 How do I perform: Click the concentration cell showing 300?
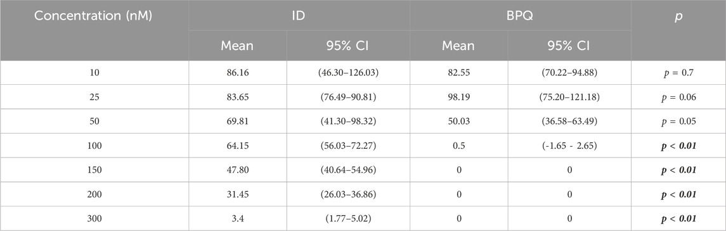(x=94, y=220)
